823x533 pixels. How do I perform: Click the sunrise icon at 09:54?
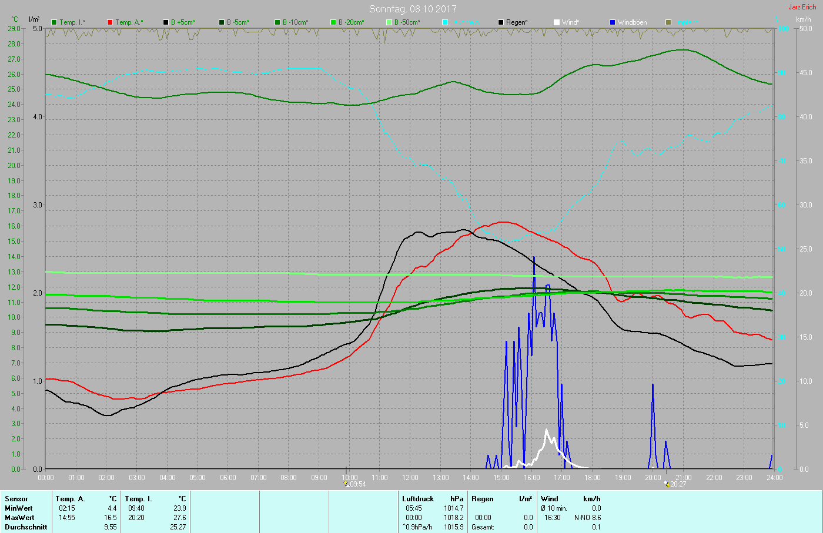point(347,484)
